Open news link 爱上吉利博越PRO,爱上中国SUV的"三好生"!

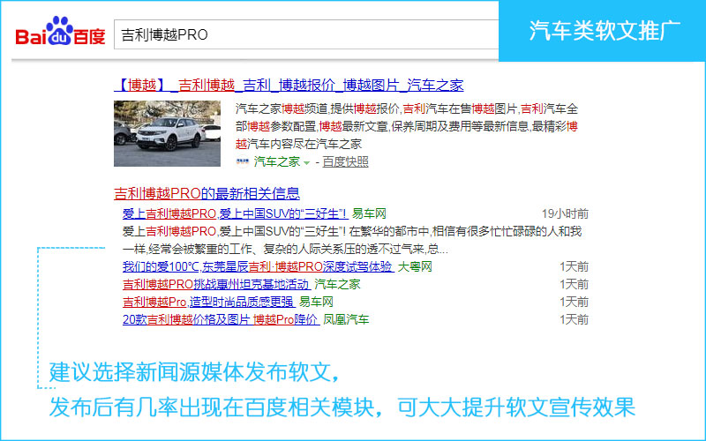point(235,213)
